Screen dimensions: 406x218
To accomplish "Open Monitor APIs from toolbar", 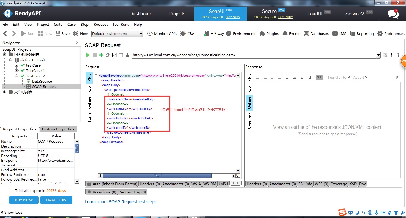I will pos(162,33).
